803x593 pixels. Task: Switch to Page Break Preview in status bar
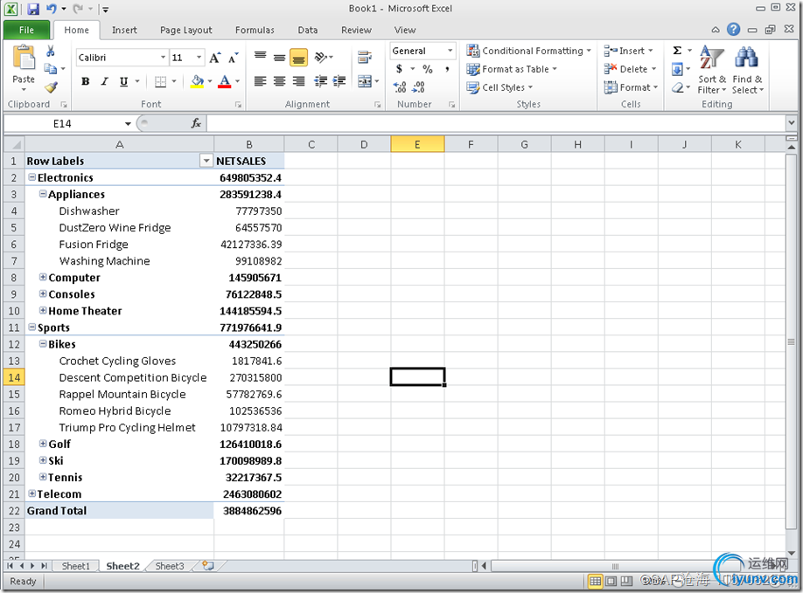pos(626,582)
